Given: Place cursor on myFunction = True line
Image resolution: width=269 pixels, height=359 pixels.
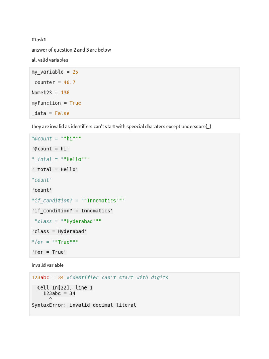Looking at the screenshot, I should tap(56, 103).
